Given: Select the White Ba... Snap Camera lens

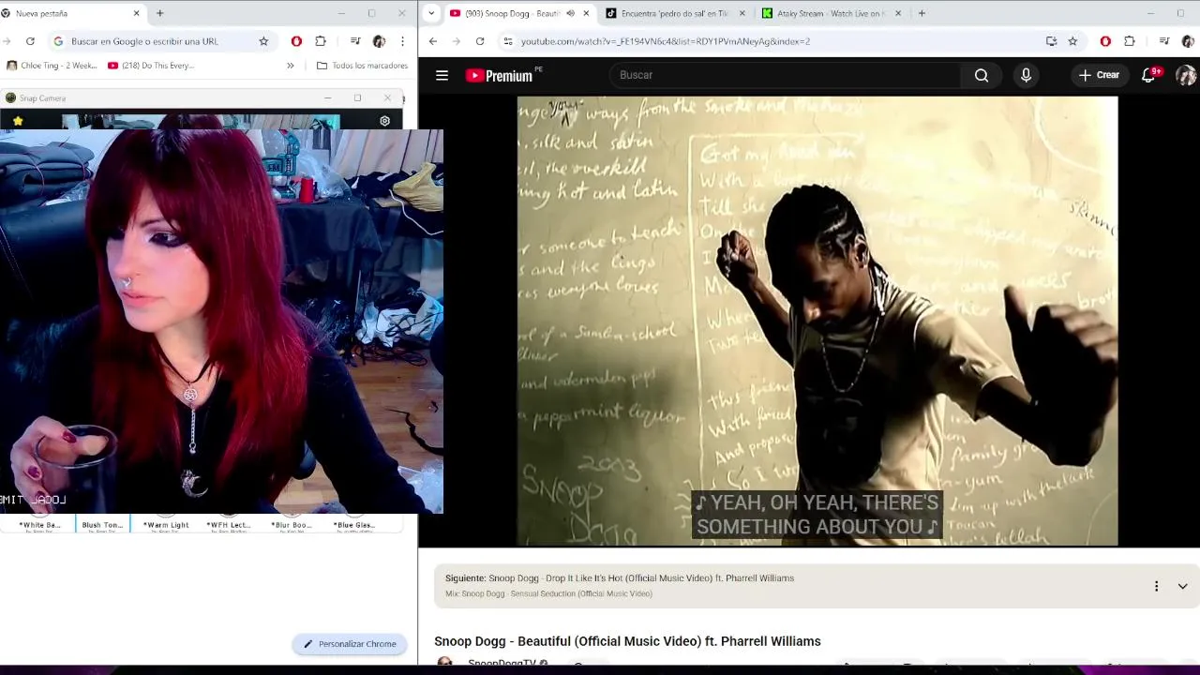Looking at the screenshot, I should (x=39, y=525).
